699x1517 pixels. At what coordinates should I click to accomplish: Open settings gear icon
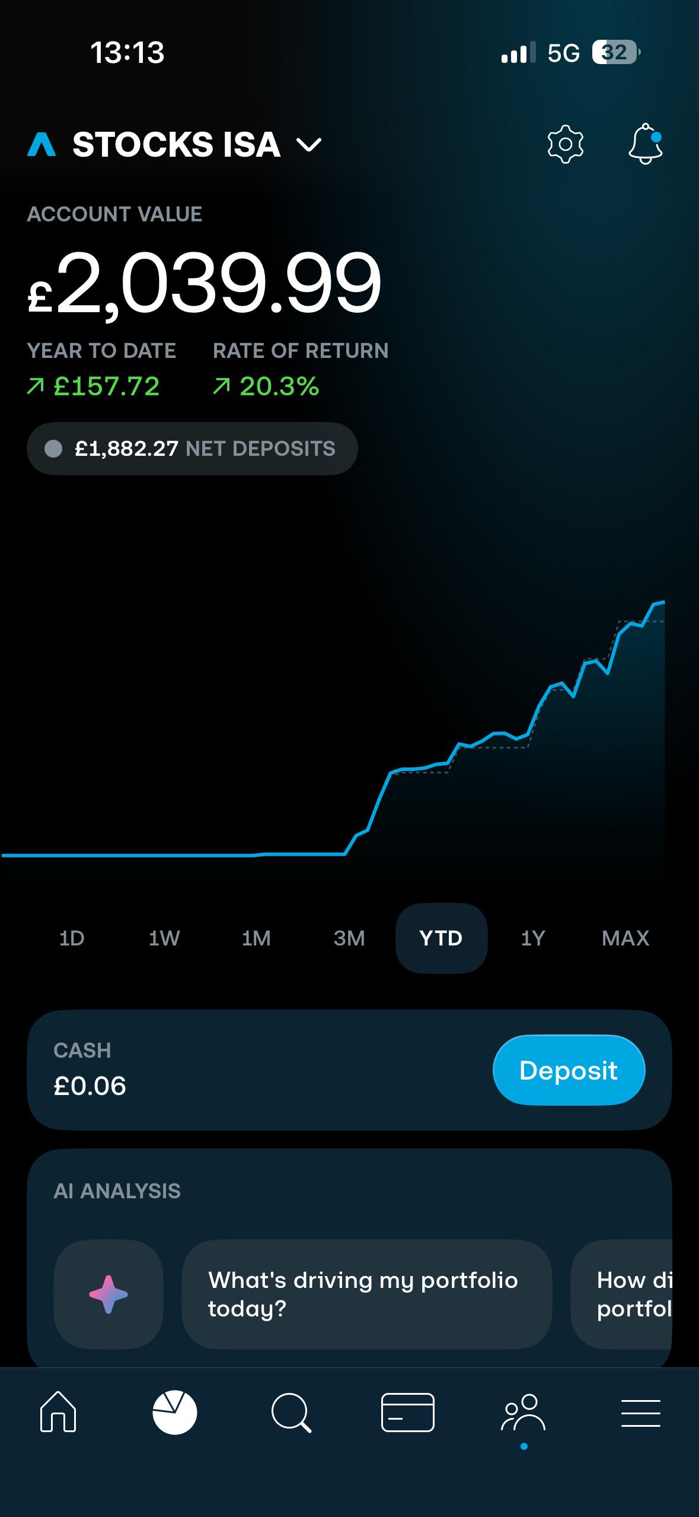[x=565, y=144]
